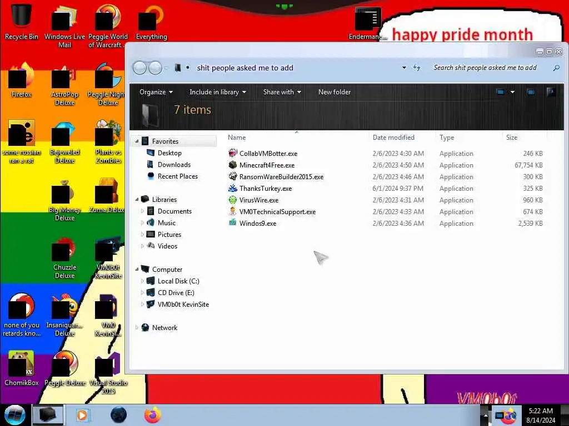The image size is (569, 426).
Task: Select CollabVMBotter.exe file icon
Action: [233, 153]
